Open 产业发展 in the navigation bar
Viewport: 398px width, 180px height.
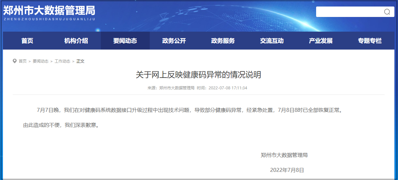[321, 41]
